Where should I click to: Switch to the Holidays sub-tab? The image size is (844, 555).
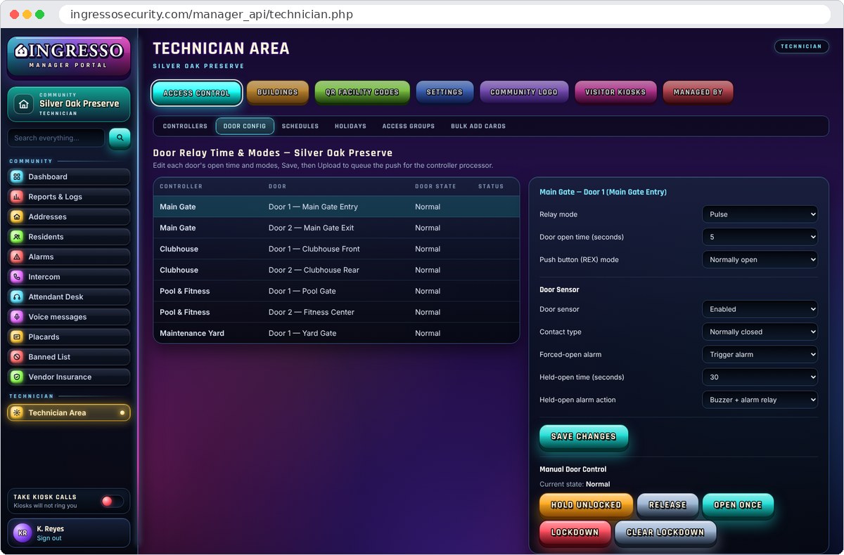click(350, 126)
